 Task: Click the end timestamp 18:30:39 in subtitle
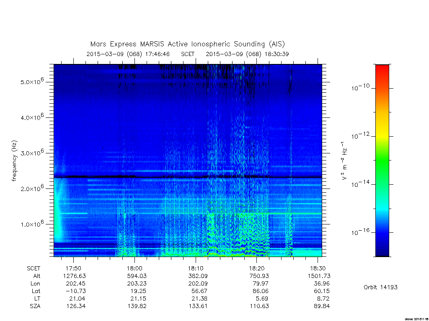click(277, 54)
